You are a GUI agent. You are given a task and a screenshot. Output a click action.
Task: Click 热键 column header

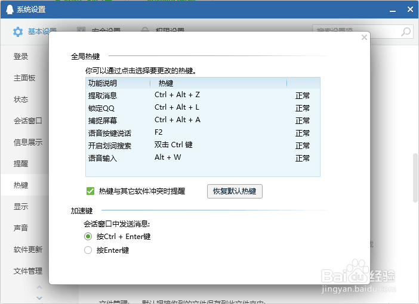coord(218,83)
